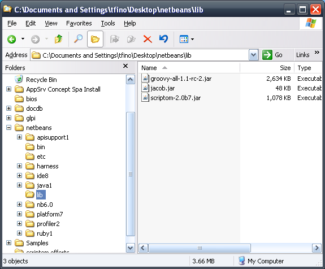The image size is (325, 269).
Task: Open the File menu
Action: pyautogui.click(x=12, y=23)
